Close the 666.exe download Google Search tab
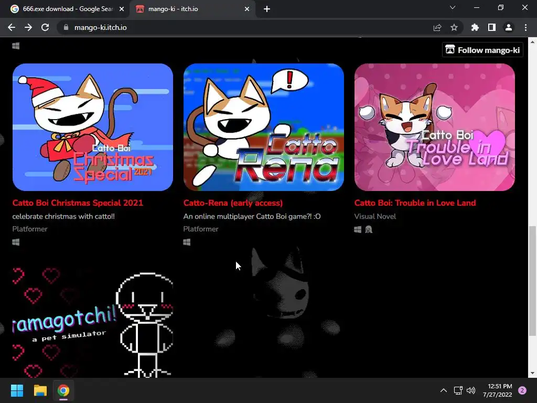 [122, 9]
